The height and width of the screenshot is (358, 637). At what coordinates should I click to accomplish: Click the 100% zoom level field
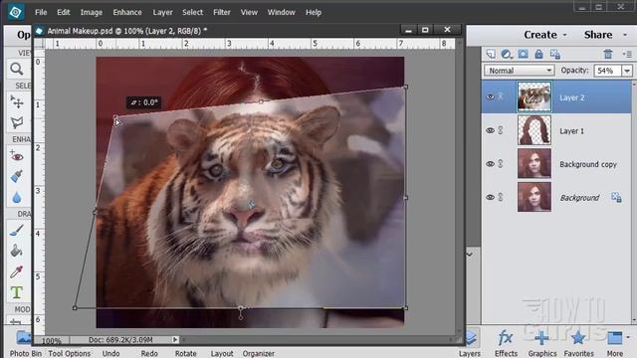coord(52,340)
